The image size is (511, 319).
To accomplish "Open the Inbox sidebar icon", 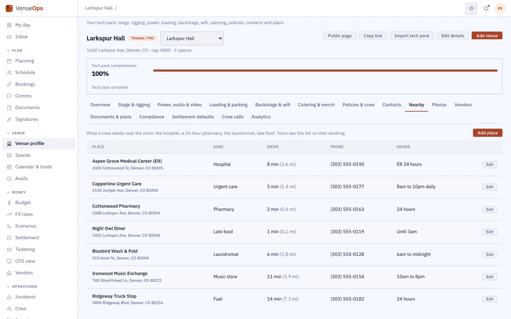I will coord(9,37).
